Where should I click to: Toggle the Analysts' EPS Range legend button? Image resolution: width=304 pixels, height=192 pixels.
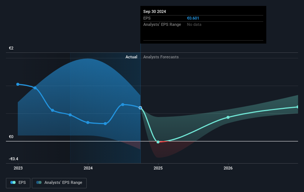coord(59,183)
